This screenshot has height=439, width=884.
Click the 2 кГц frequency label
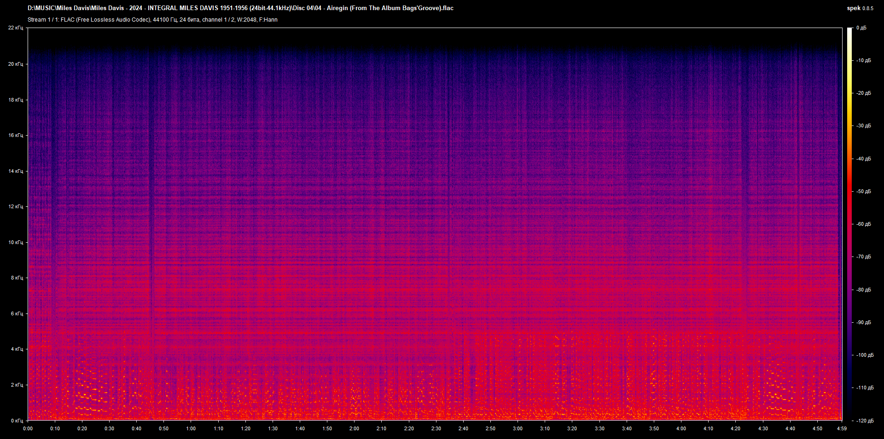[x=17, y=385]
